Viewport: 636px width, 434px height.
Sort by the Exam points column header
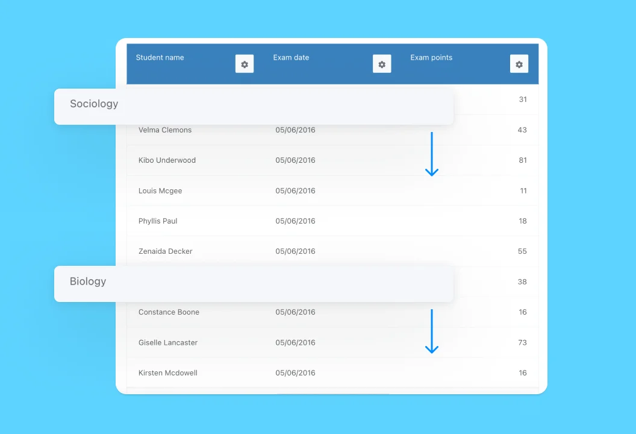(x=431, y=57)
